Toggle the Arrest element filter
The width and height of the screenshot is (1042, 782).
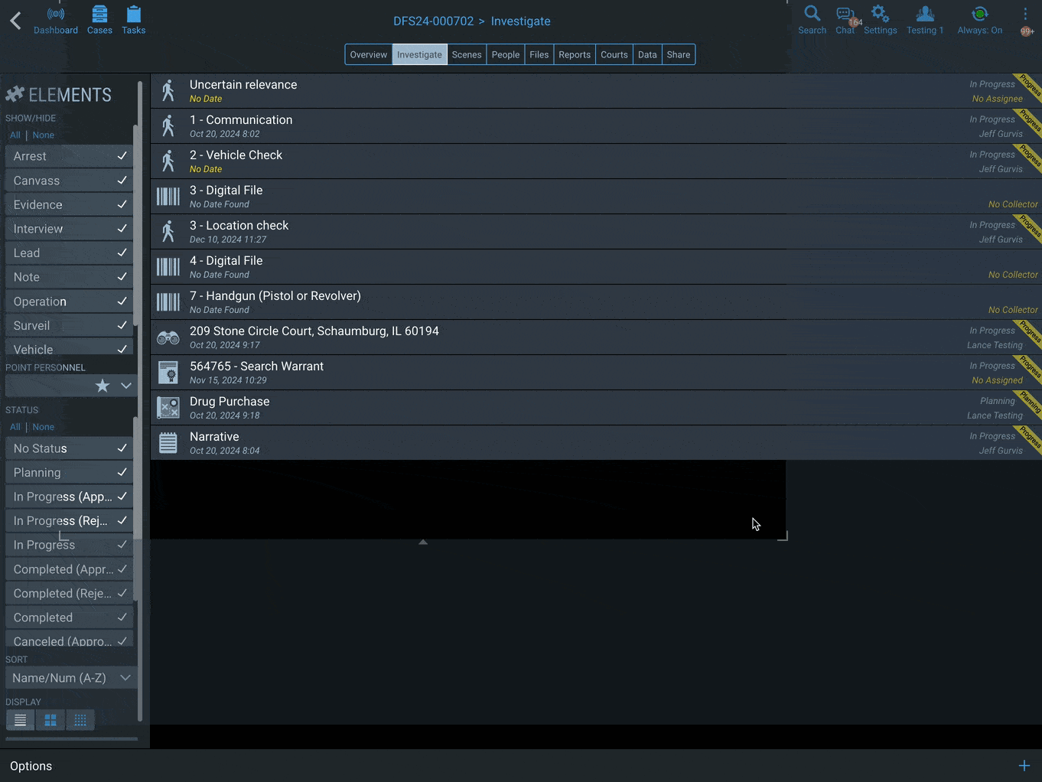coord(70,156)
